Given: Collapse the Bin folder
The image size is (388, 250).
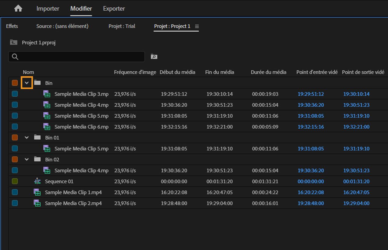Looking at the screenshot, I should 27,83.
